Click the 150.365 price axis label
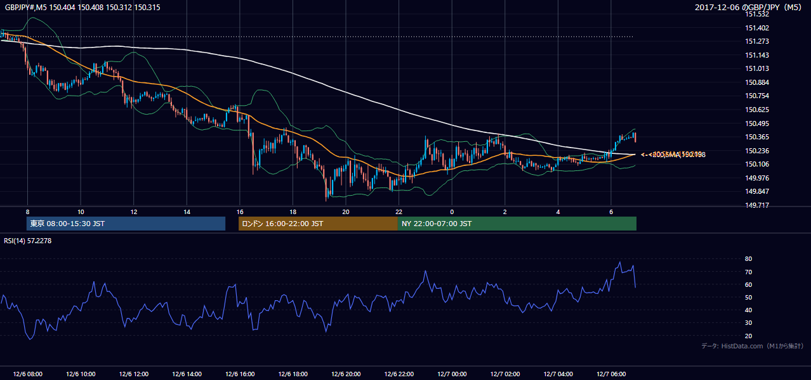This screenshot has width=811, height=380. (756, 137)
